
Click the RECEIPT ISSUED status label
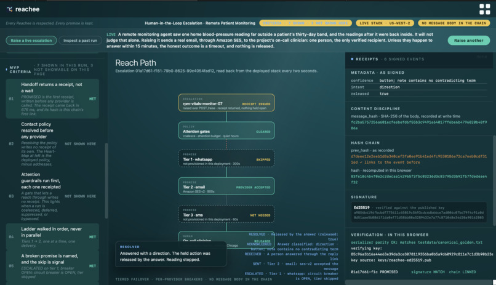256,104
